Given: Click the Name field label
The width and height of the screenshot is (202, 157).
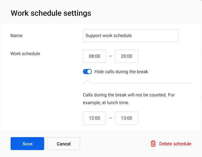Looking at the screenshot, I should coord(17,35).
